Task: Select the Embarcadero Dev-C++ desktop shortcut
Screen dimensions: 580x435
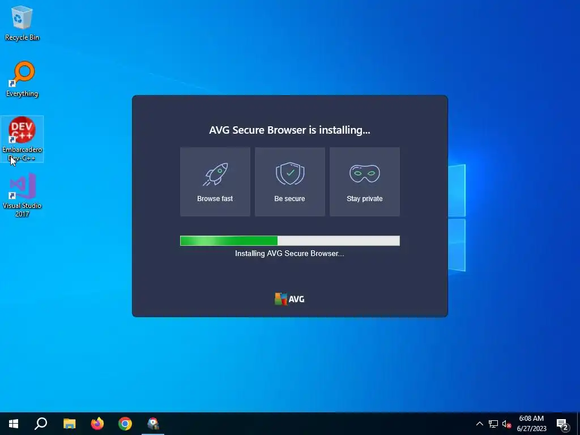Action: click(22, 139)
